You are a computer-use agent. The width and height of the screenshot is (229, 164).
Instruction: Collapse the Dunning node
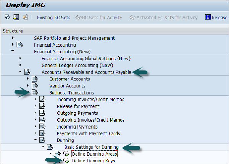click(35, 140)
